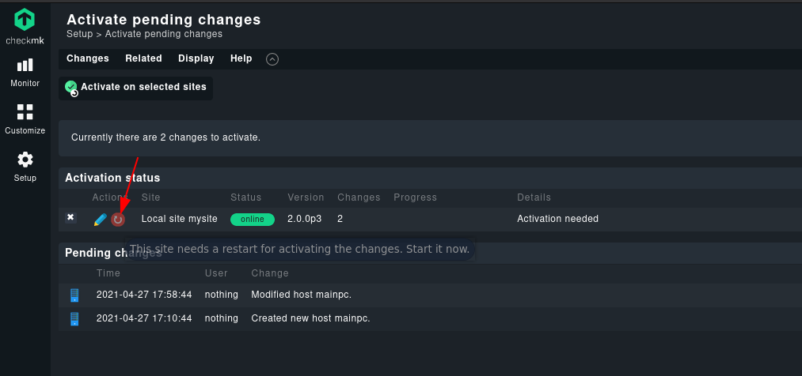Viewport: 802px width, 376px height.
Task: Click the red restart site icon
Action: click(118, 220)
